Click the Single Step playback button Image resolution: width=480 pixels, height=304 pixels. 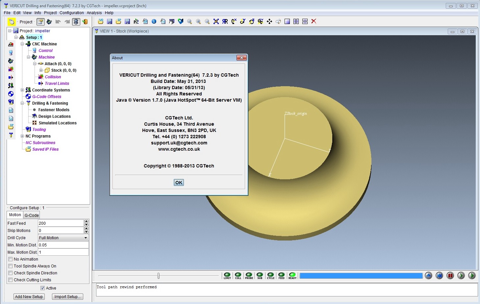click(x=461, y=276)
